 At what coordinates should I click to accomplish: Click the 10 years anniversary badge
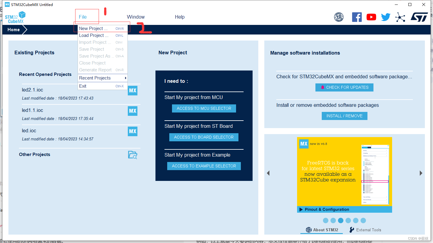(x=339, y=17)
